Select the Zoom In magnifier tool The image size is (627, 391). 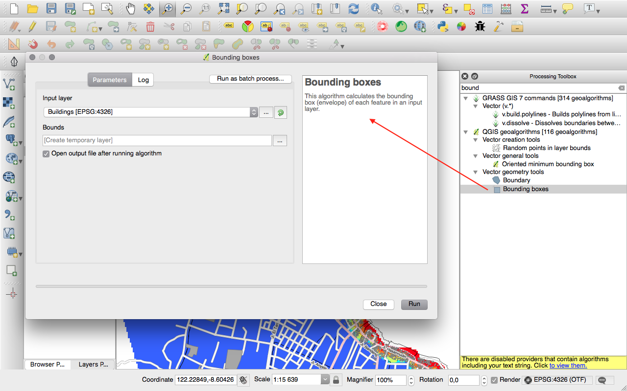(x=167, y=8)
